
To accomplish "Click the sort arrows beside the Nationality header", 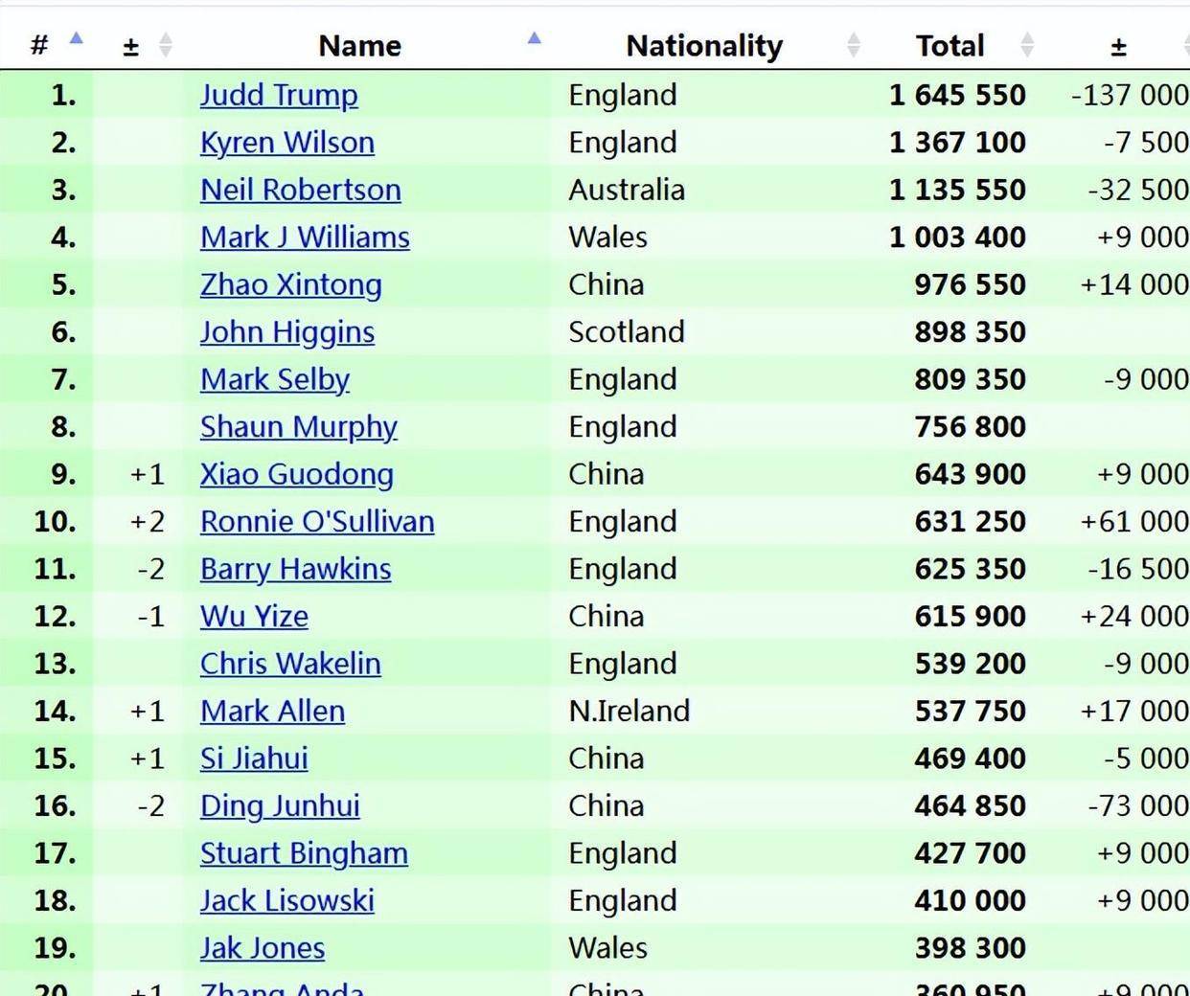I will point(854,44).
